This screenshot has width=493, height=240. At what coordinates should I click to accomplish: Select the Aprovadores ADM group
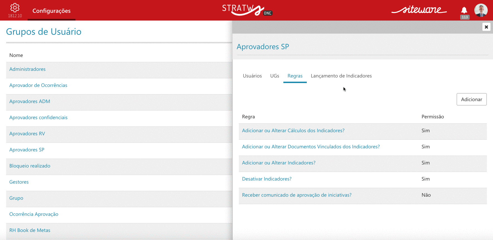tap(30, 101)
